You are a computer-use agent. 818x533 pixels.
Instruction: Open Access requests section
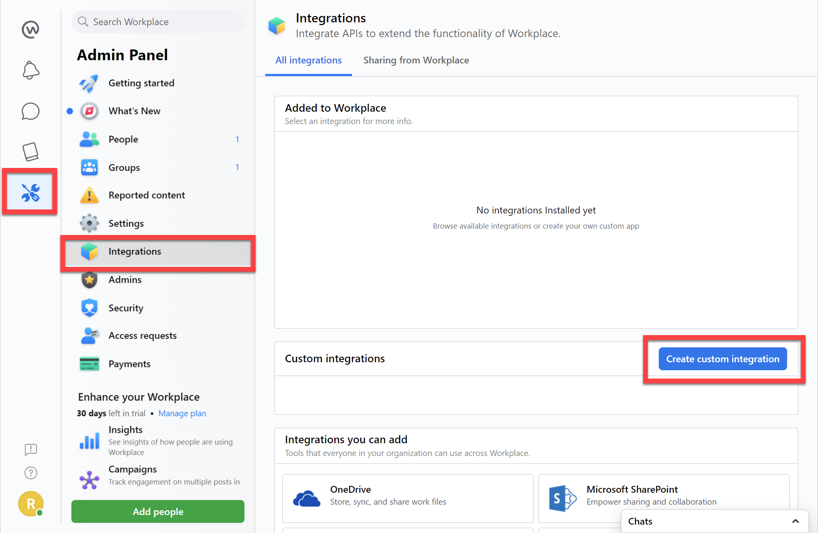[158, 336]
